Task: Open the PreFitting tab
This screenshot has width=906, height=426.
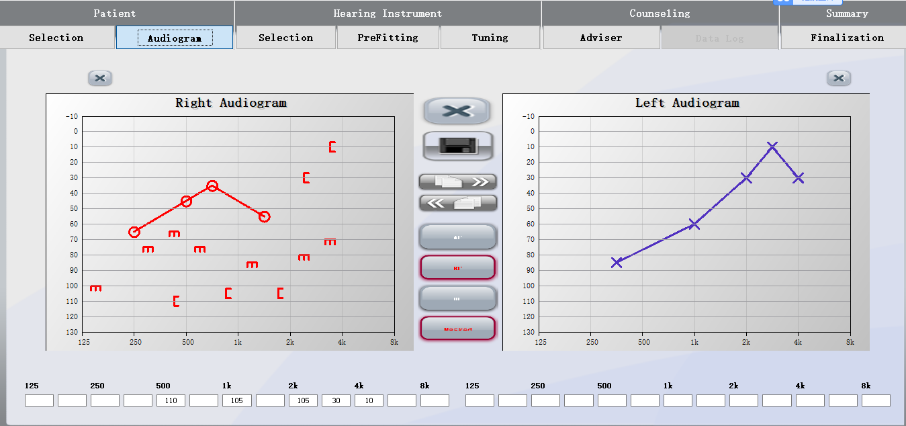Action: (x=388, y=38)
